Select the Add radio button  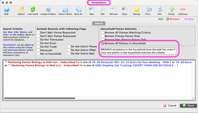point(156,19)
